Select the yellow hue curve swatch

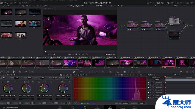pos(82,103)
